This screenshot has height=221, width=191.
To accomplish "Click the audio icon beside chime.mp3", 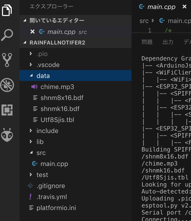I will [x=34, y=87].
